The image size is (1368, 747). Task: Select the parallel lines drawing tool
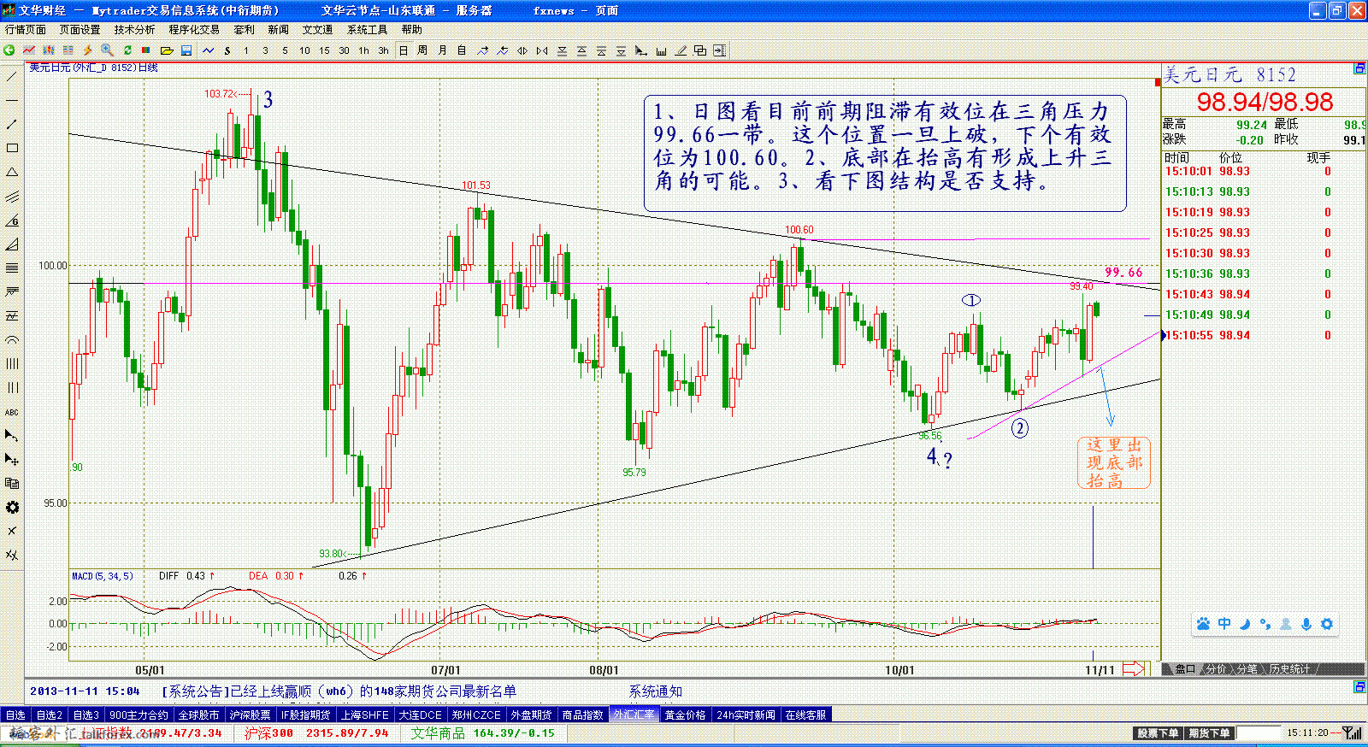coord(12,197)
